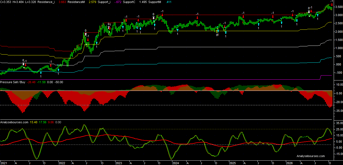Click the 2.500 price axis label

pos(338,23)
